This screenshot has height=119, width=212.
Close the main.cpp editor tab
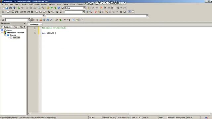coord(41,24)
